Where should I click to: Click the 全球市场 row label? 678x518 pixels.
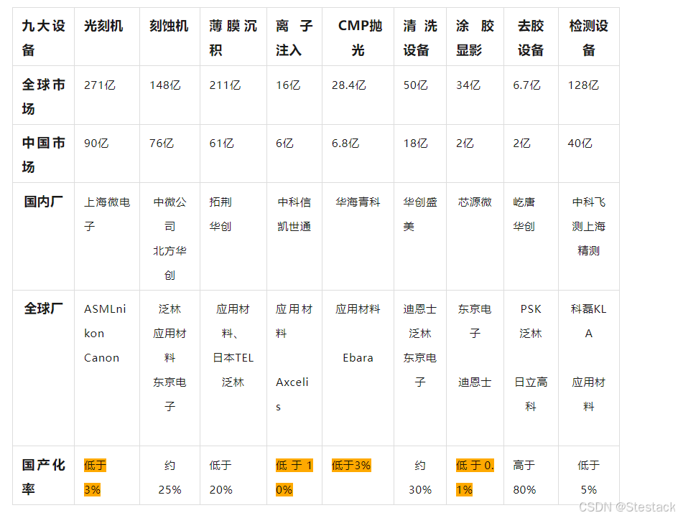(x=43, y=96)
